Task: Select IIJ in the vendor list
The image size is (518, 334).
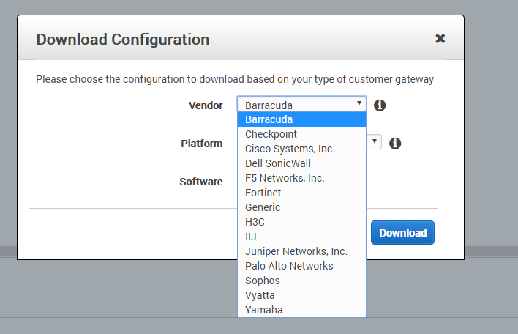Action: [x=301, y=237]
